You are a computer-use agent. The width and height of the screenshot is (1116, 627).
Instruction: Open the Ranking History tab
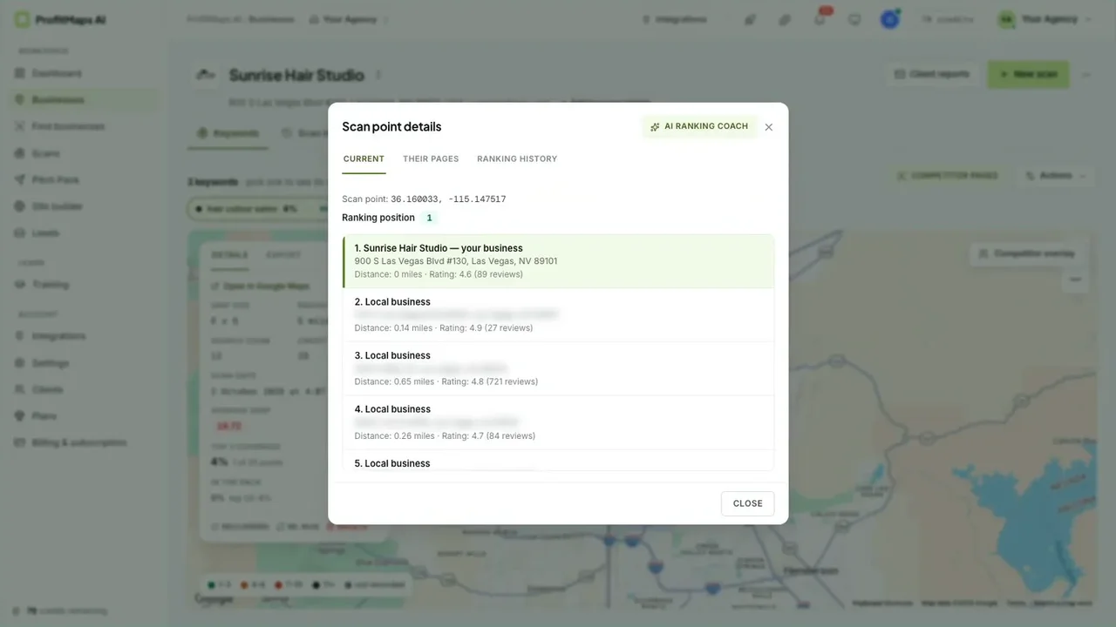click(517, 158)
